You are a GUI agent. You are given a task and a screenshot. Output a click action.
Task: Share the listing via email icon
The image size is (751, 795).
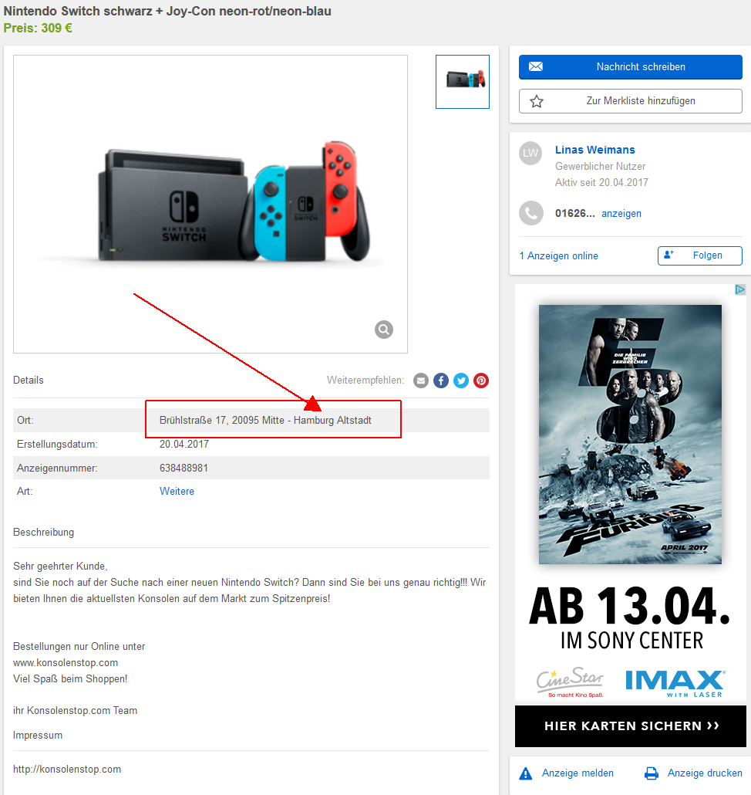421,381
